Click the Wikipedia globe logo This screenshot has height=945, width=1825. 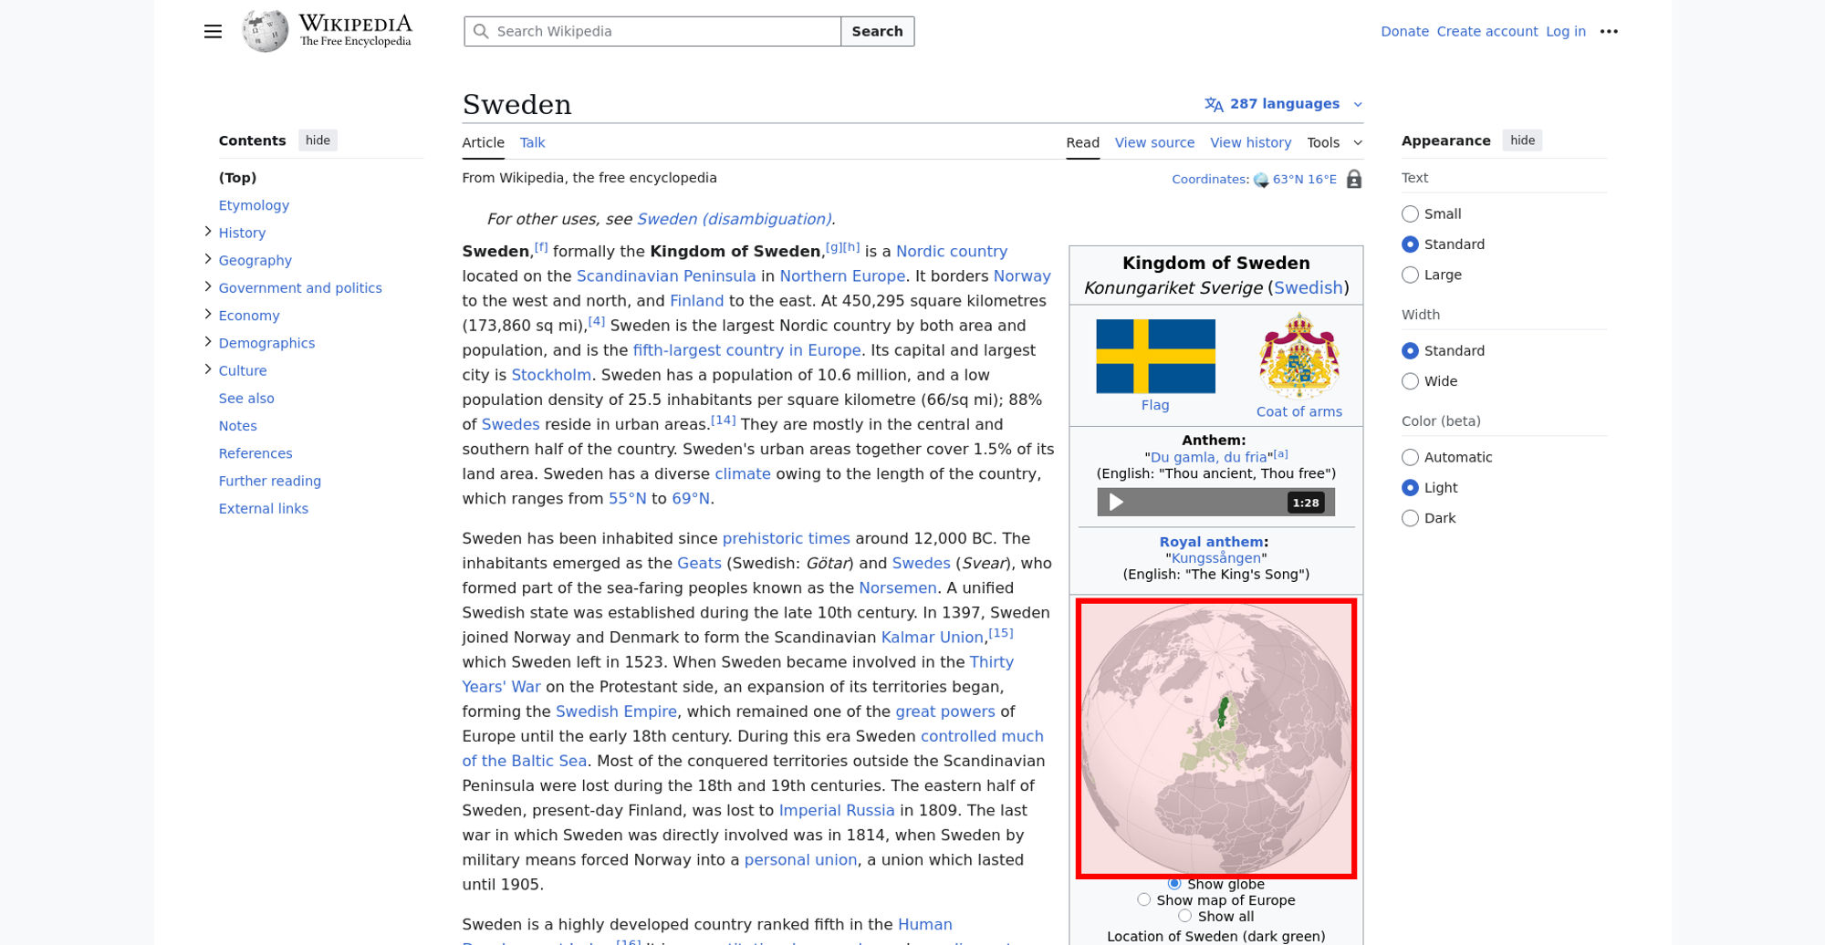click(x=265, y=31)
